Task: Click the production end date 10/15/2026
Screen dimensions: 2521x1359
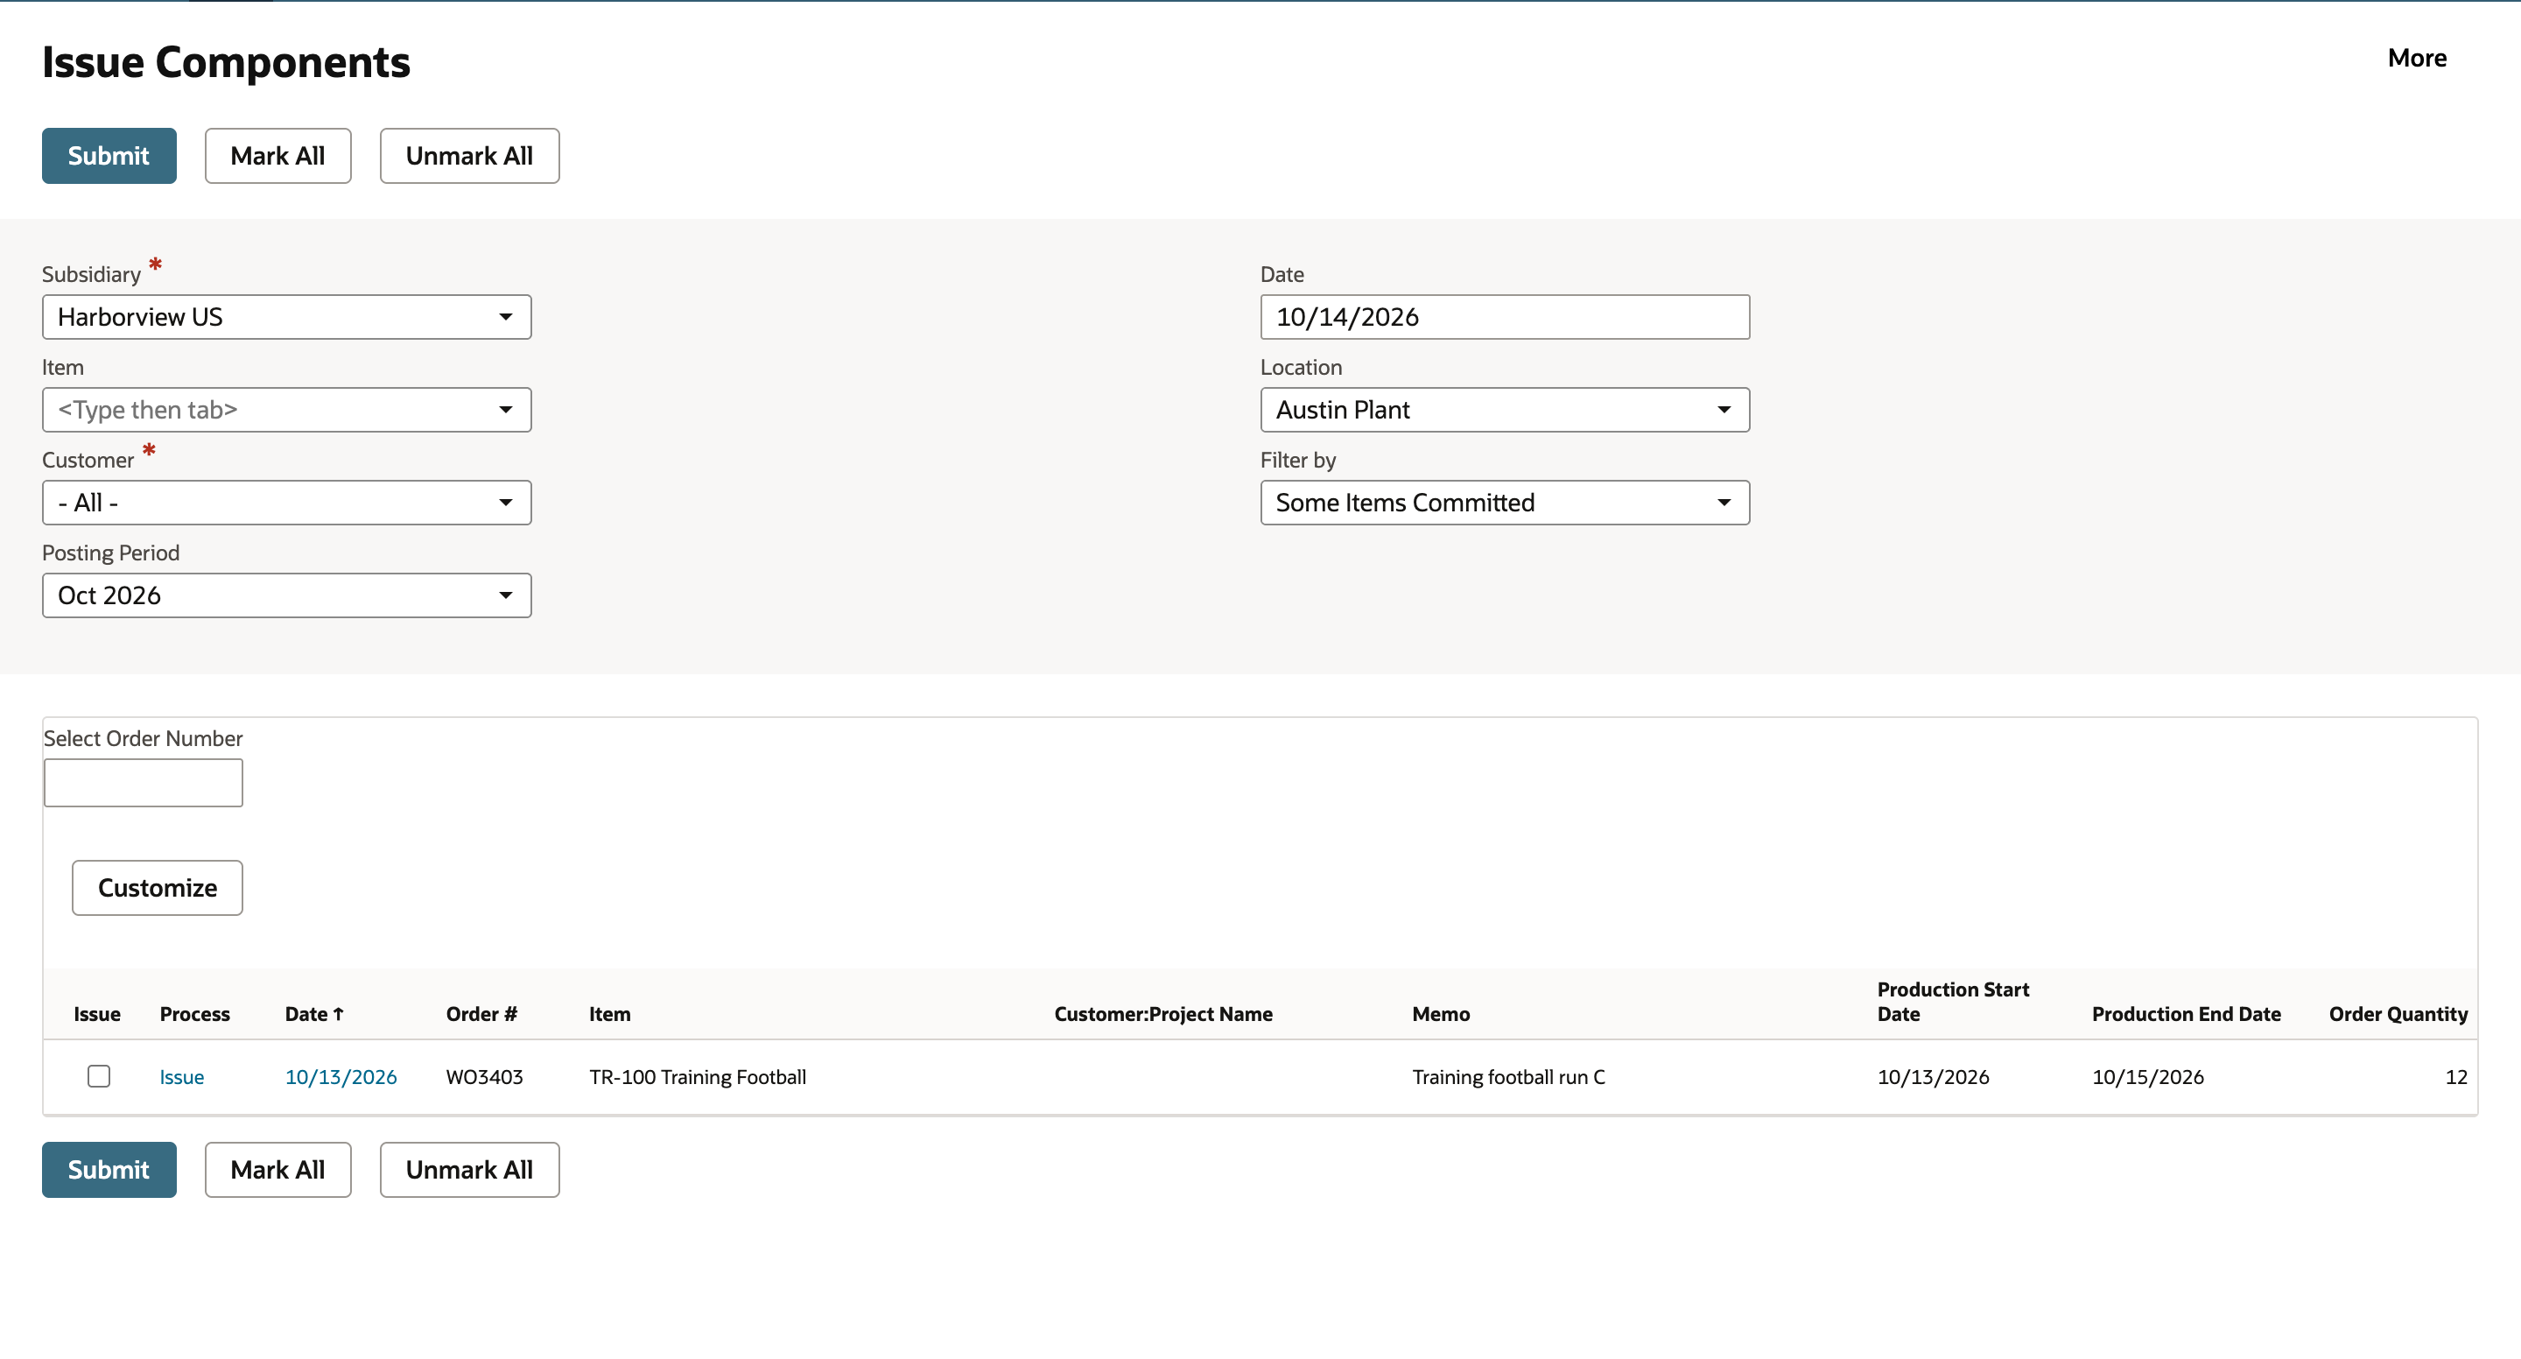Action: click(x=2148, y=1077)
